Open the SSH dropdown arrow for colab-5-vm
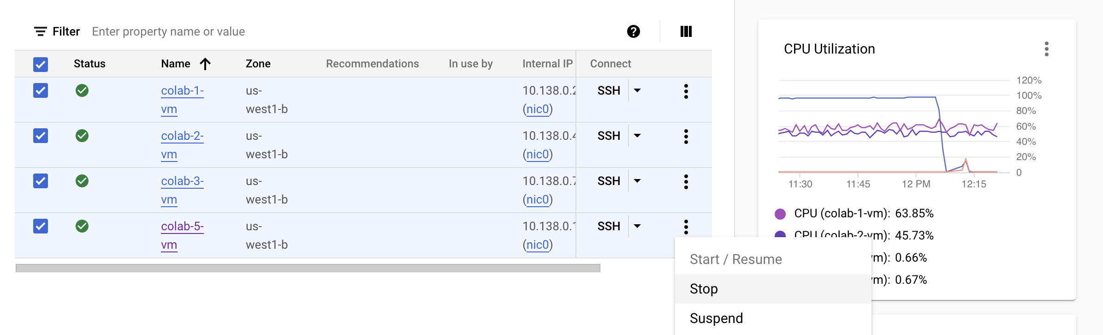The height and width of the screenshot is (335, 1103). click(637, 226)
